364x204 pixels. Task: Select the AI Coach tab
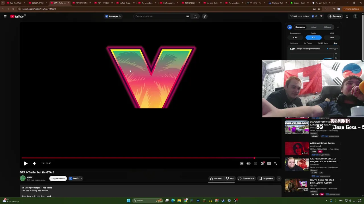[x=327, y=27]
